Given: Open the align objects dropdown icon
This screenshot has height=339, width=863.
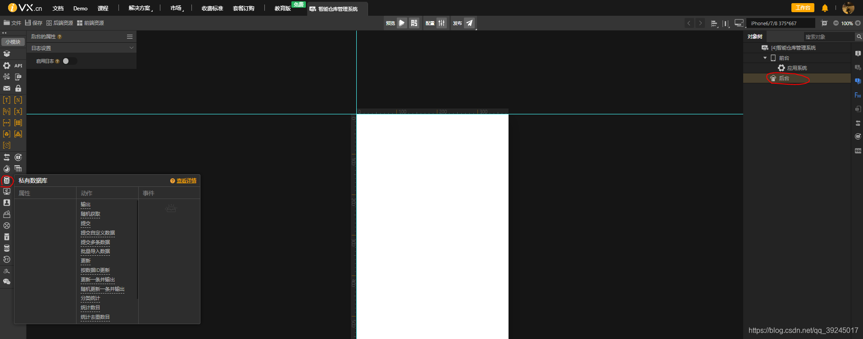Looking at the screenshot, I should pos(714,23).
